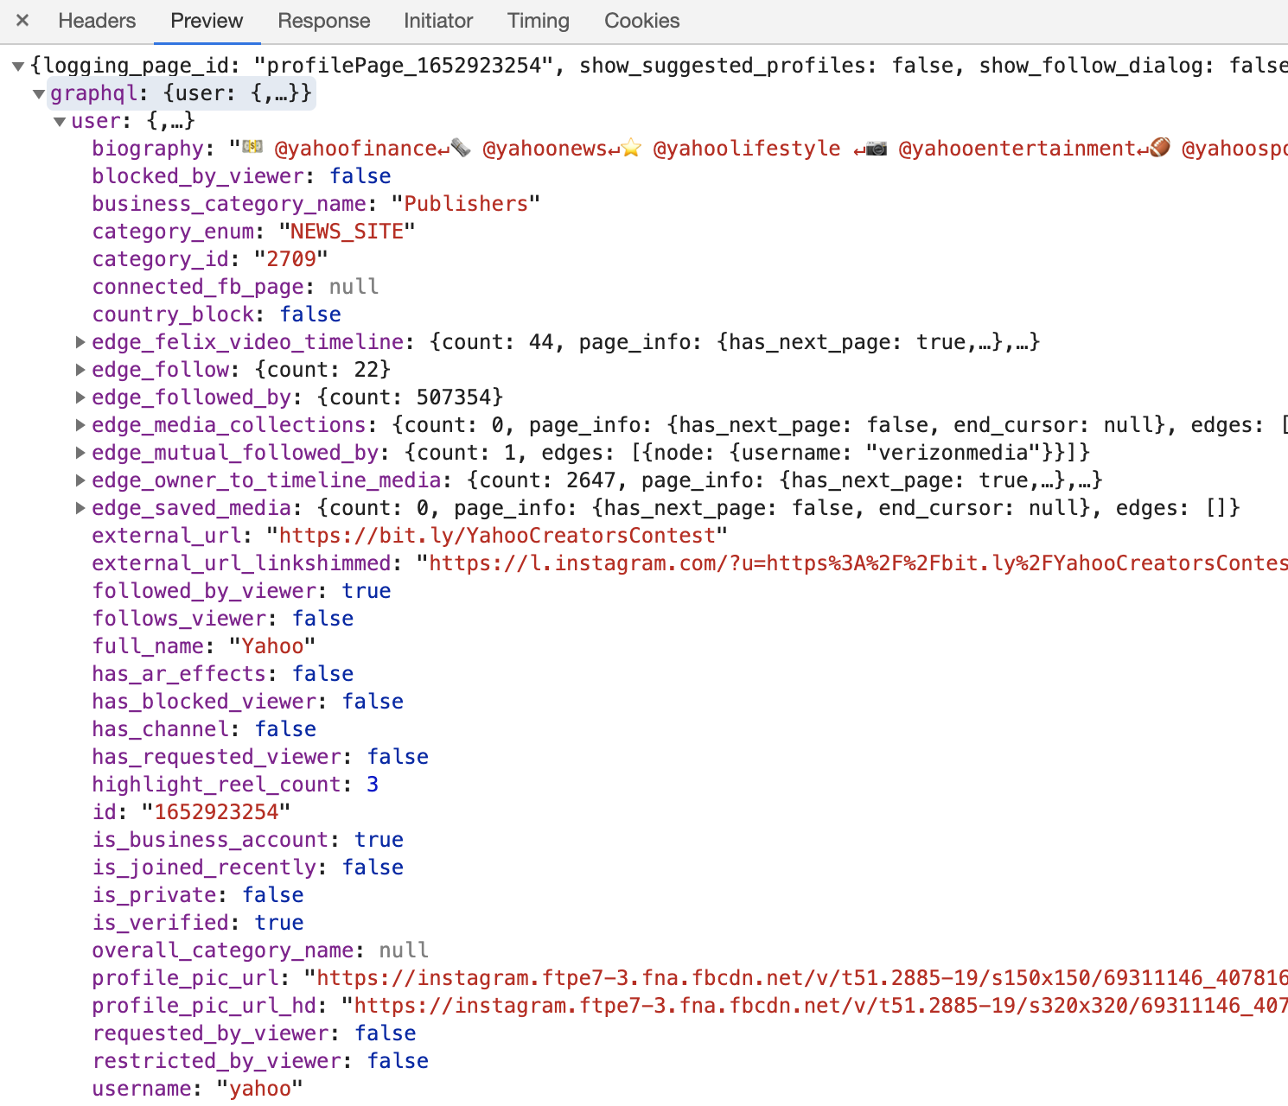Switch to the Headers tab

(x=97, y=21)
